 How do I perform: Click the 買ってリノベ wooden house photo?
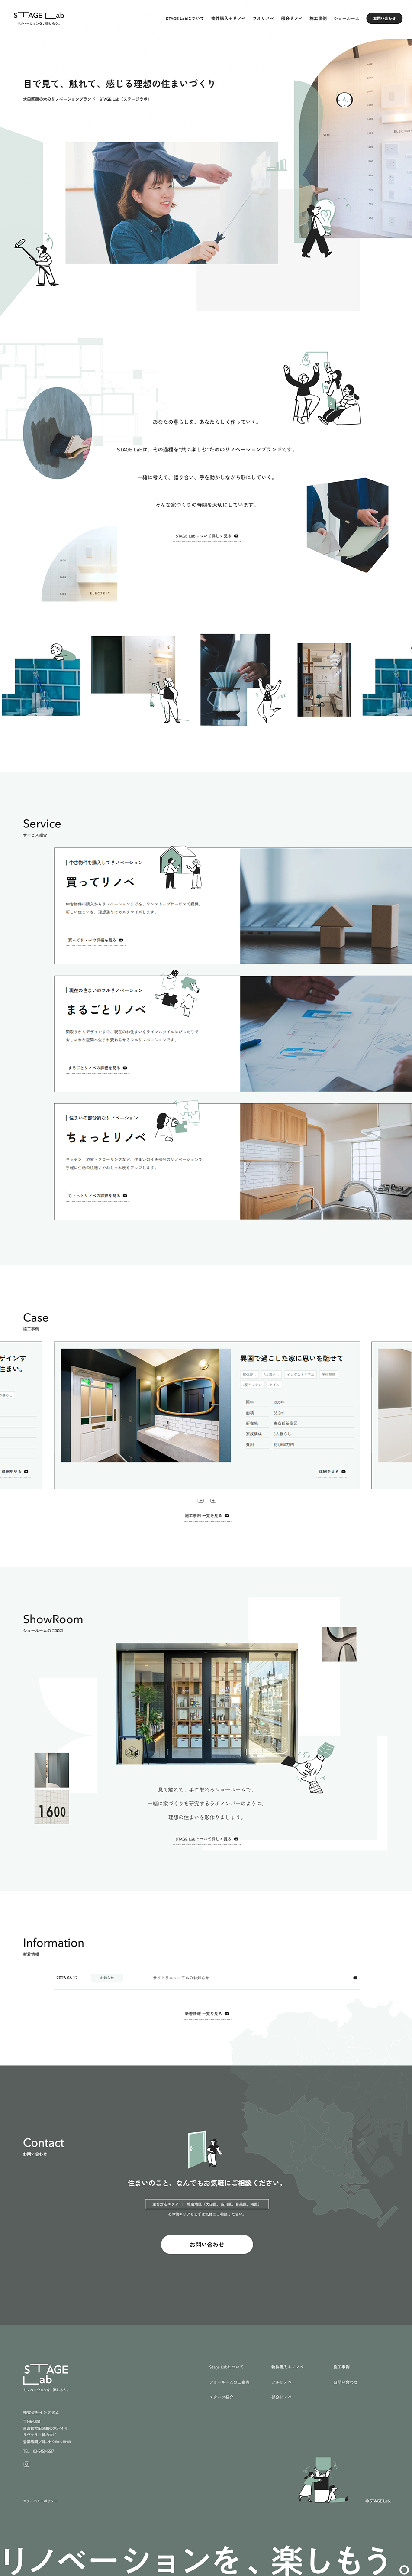coord(326,906)
